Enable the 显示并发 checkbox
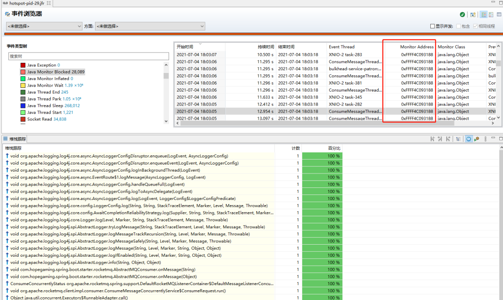Screen dimensions: 503x300 click(x=432, y=26)
